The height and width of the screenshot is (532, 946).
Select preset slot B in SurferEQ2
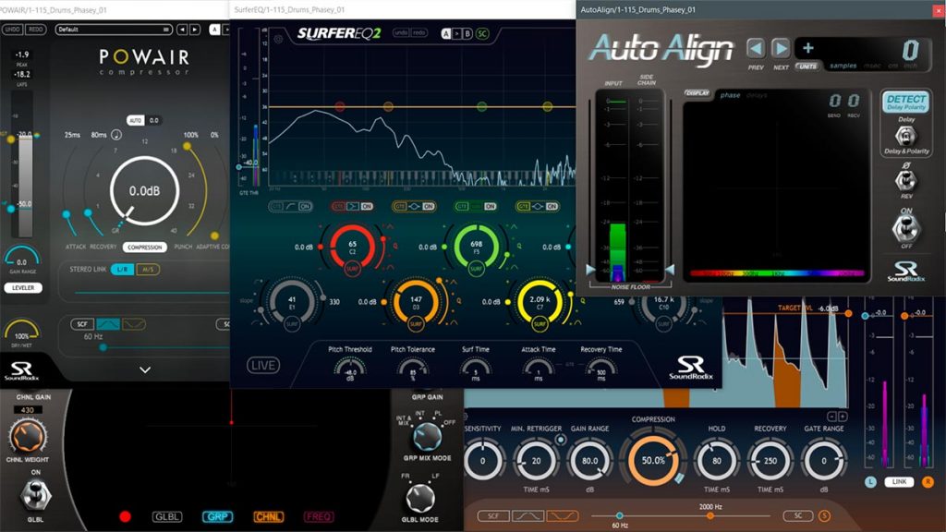pyautogui.click(x=467, y=34)
